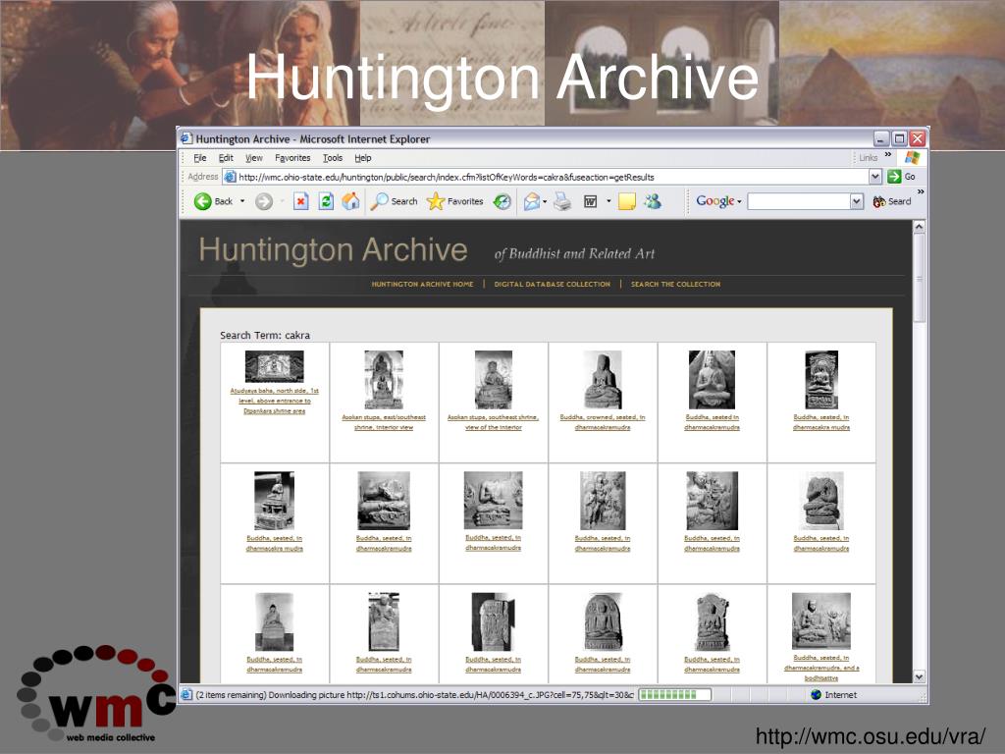Close the Internet Explorer window
This screenshot has height=754, width=1005.
[918, 138]
